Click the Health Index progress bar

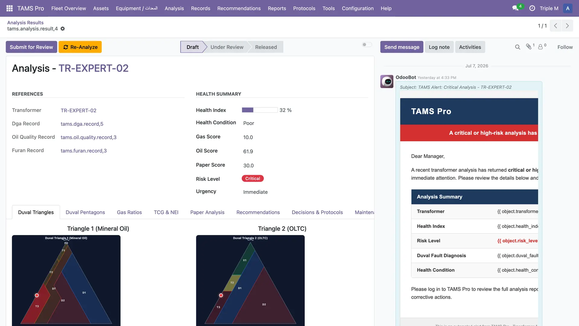click(x=260, y=110)
